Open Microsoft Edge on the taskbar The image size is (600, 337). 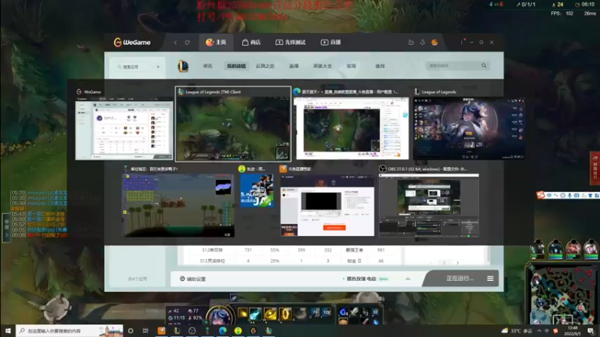223,330
